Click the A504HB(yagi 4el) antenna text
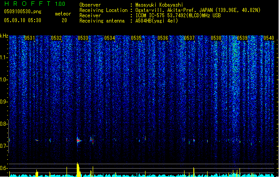 pyautogui.click(x=157, y=21)
